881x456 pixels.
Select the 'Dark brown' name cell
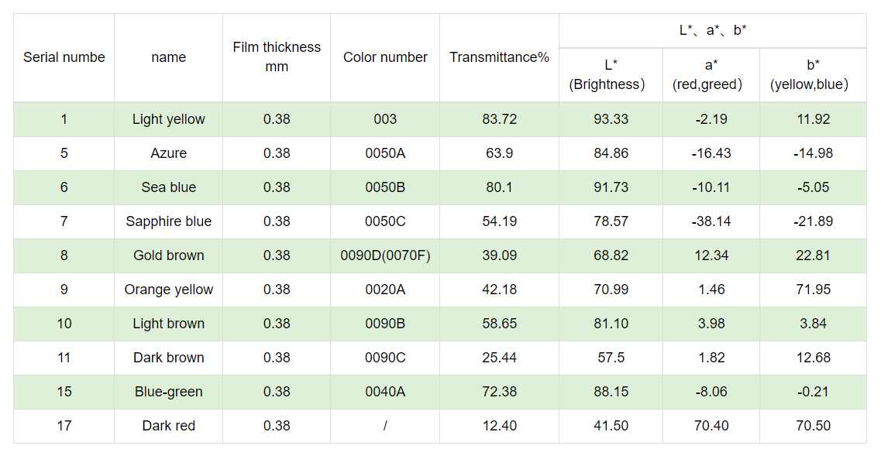[x=168, y=358]
